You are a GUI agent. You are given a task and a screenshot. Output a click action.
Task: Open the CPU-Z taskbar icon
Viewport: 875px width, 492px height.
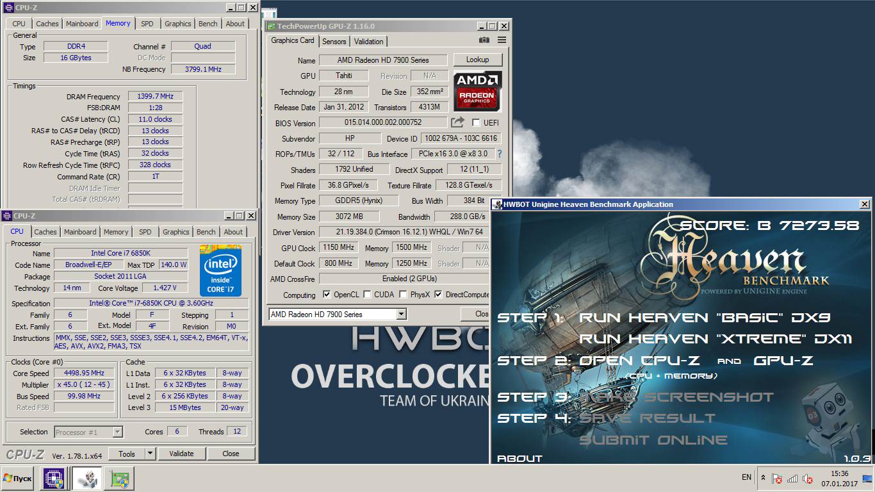point(53,479)
